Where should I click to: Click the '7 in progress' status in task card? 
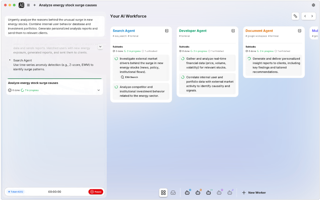[x=30, y=90]
